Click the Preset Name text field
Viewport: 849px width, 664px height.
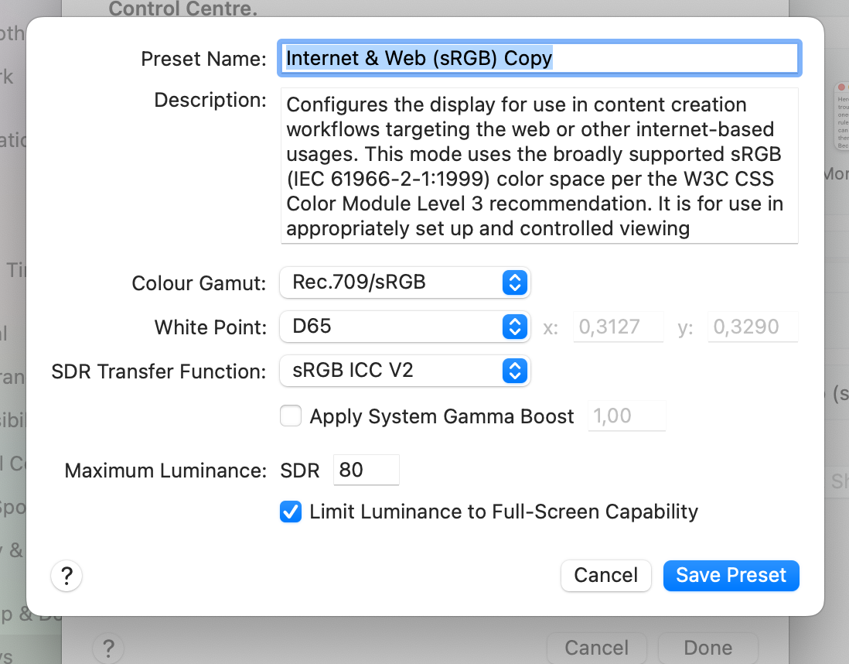coord(539,59)
